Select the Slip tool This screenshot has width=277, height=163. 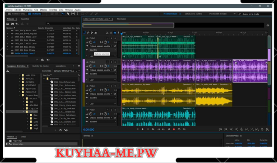tap(73, 14)
